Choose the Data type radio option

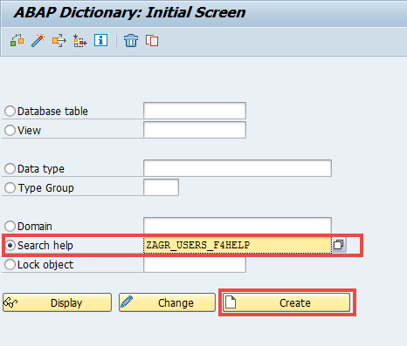pos(10,168)
